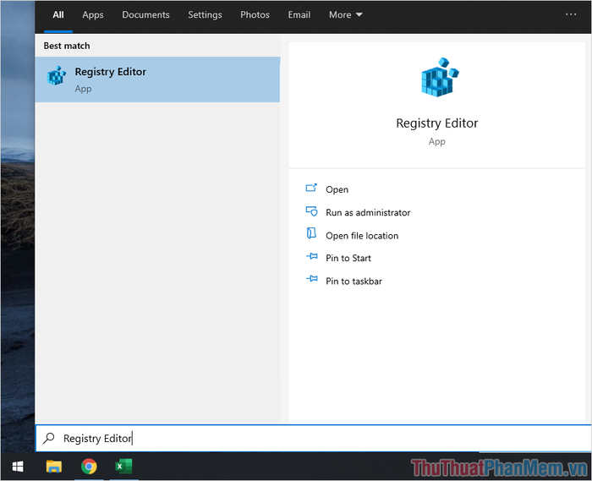Choose Pin to Start
This screenshot has height=481, width=592.
coord(348,258)
